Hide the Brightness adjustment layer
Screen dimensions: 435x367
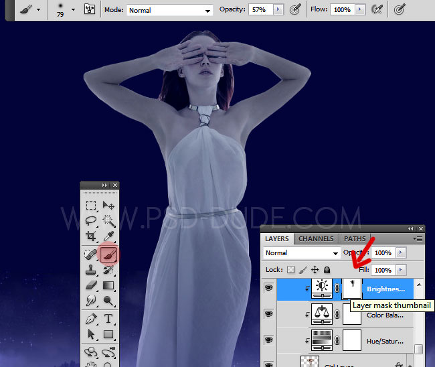click(268, 287)
